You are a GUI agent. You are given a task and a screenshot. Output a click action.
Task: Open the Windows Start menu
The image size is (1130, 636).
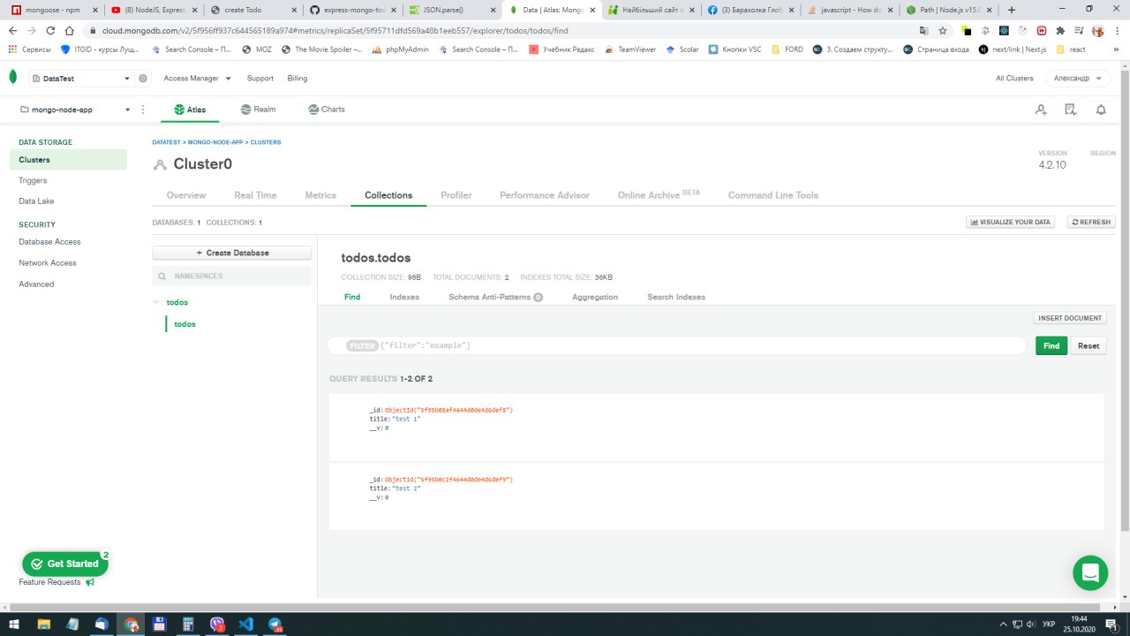(x=16, y=624)
